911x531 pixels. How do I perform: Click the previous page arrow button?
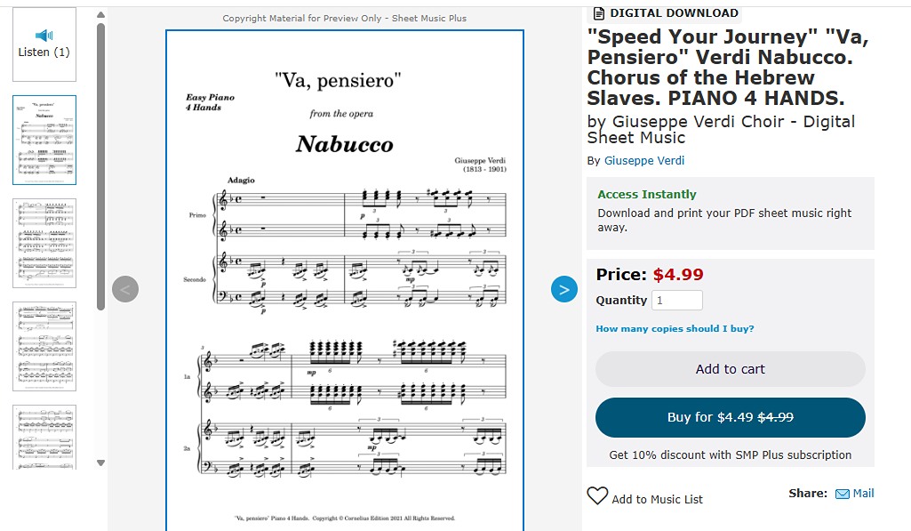tap(125, 289)
